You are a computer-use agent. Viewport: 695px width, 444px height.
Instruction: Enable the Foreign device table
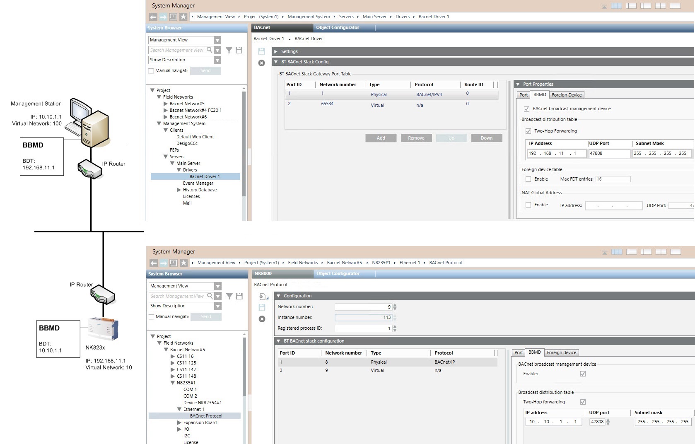tap(528, 179)
